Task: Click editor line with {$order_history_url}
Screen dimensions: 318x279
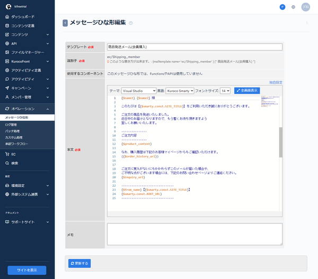Action: 140,156
